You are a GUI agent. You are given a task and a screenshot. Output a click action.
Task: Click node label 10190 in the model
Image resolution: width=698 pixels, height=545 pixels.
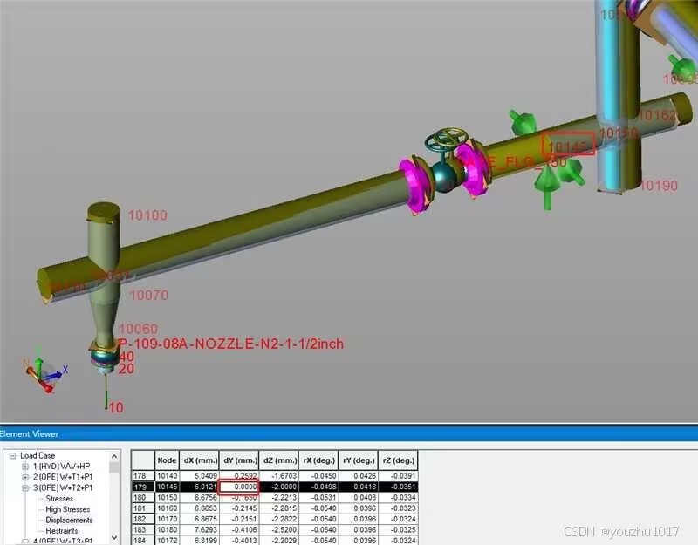[659, 186]
